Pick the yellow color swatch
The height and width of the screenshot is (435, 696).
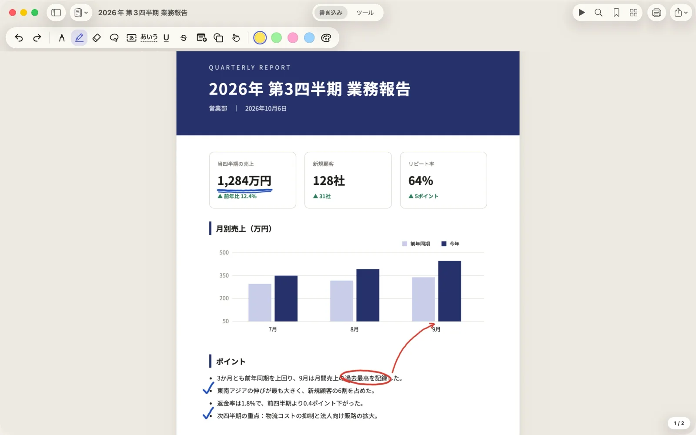pos(260,38)
